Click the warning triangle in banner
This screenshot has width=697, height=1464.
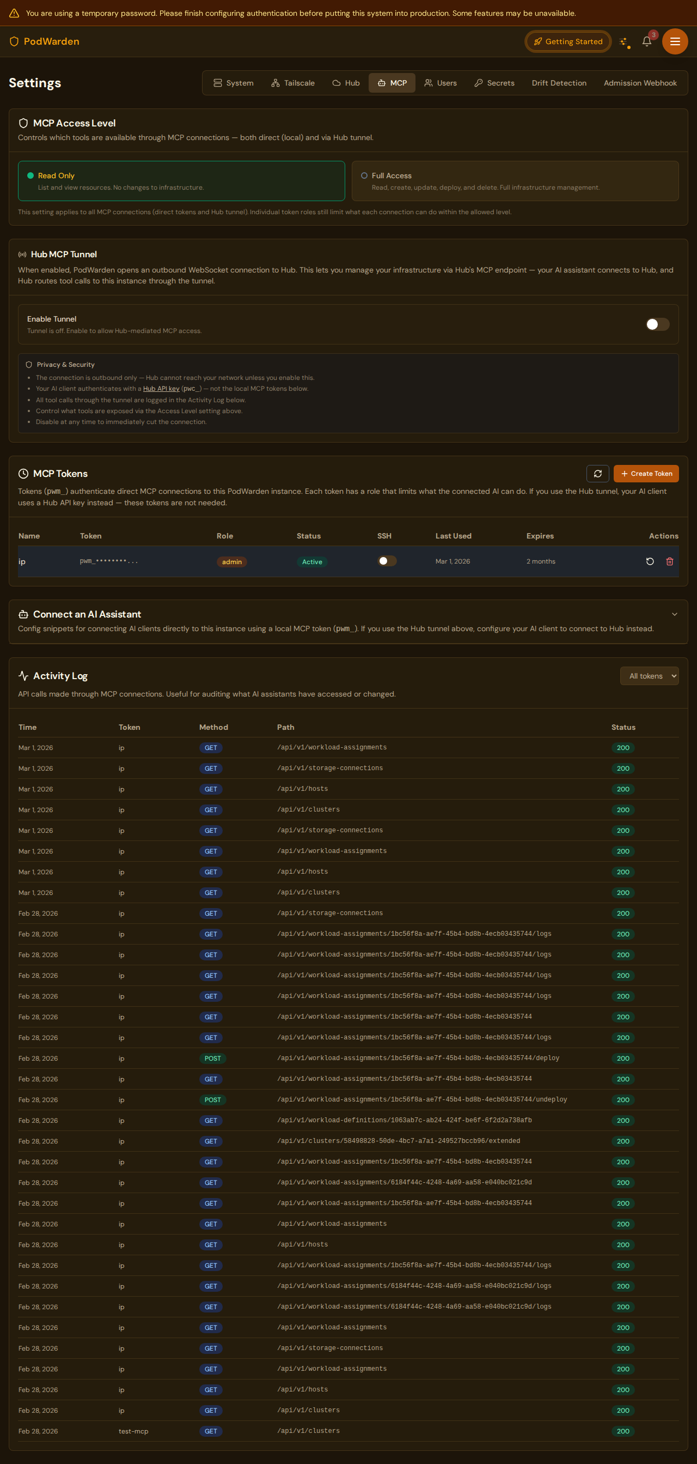[14, 13]
